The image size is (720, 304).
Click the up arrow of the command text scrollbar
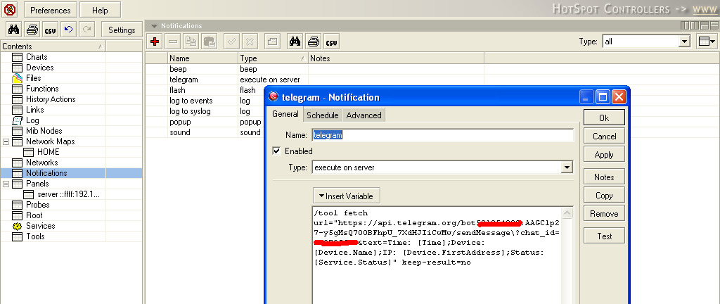(x=567, y=213)
